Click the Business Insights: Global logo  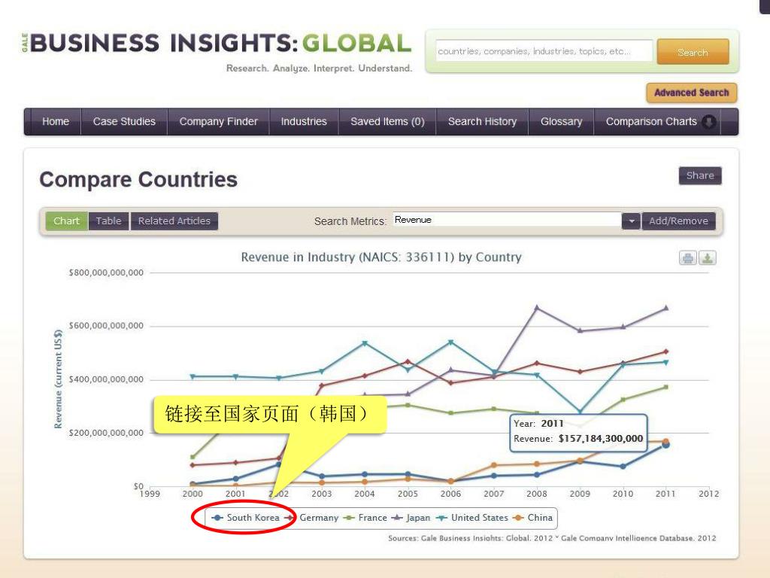point(216,44)
